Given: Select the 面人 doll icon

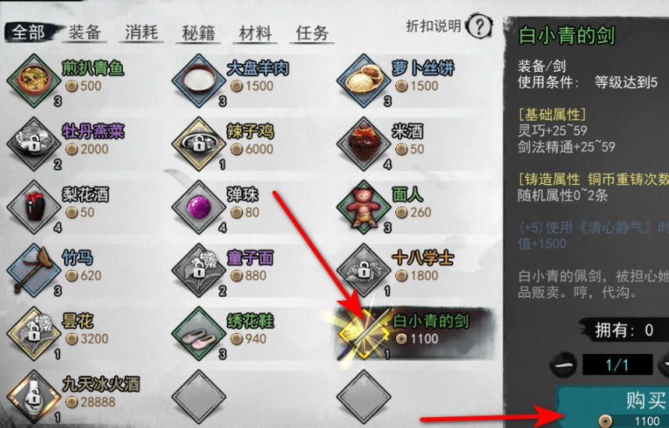Looking at the screenshot, I should [x=363, y=207].
